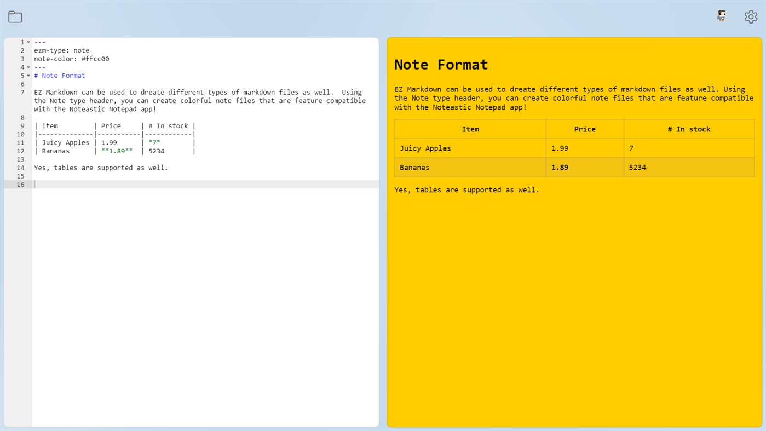Click the bold 1.89 price in the preview

tap(559, 167)
